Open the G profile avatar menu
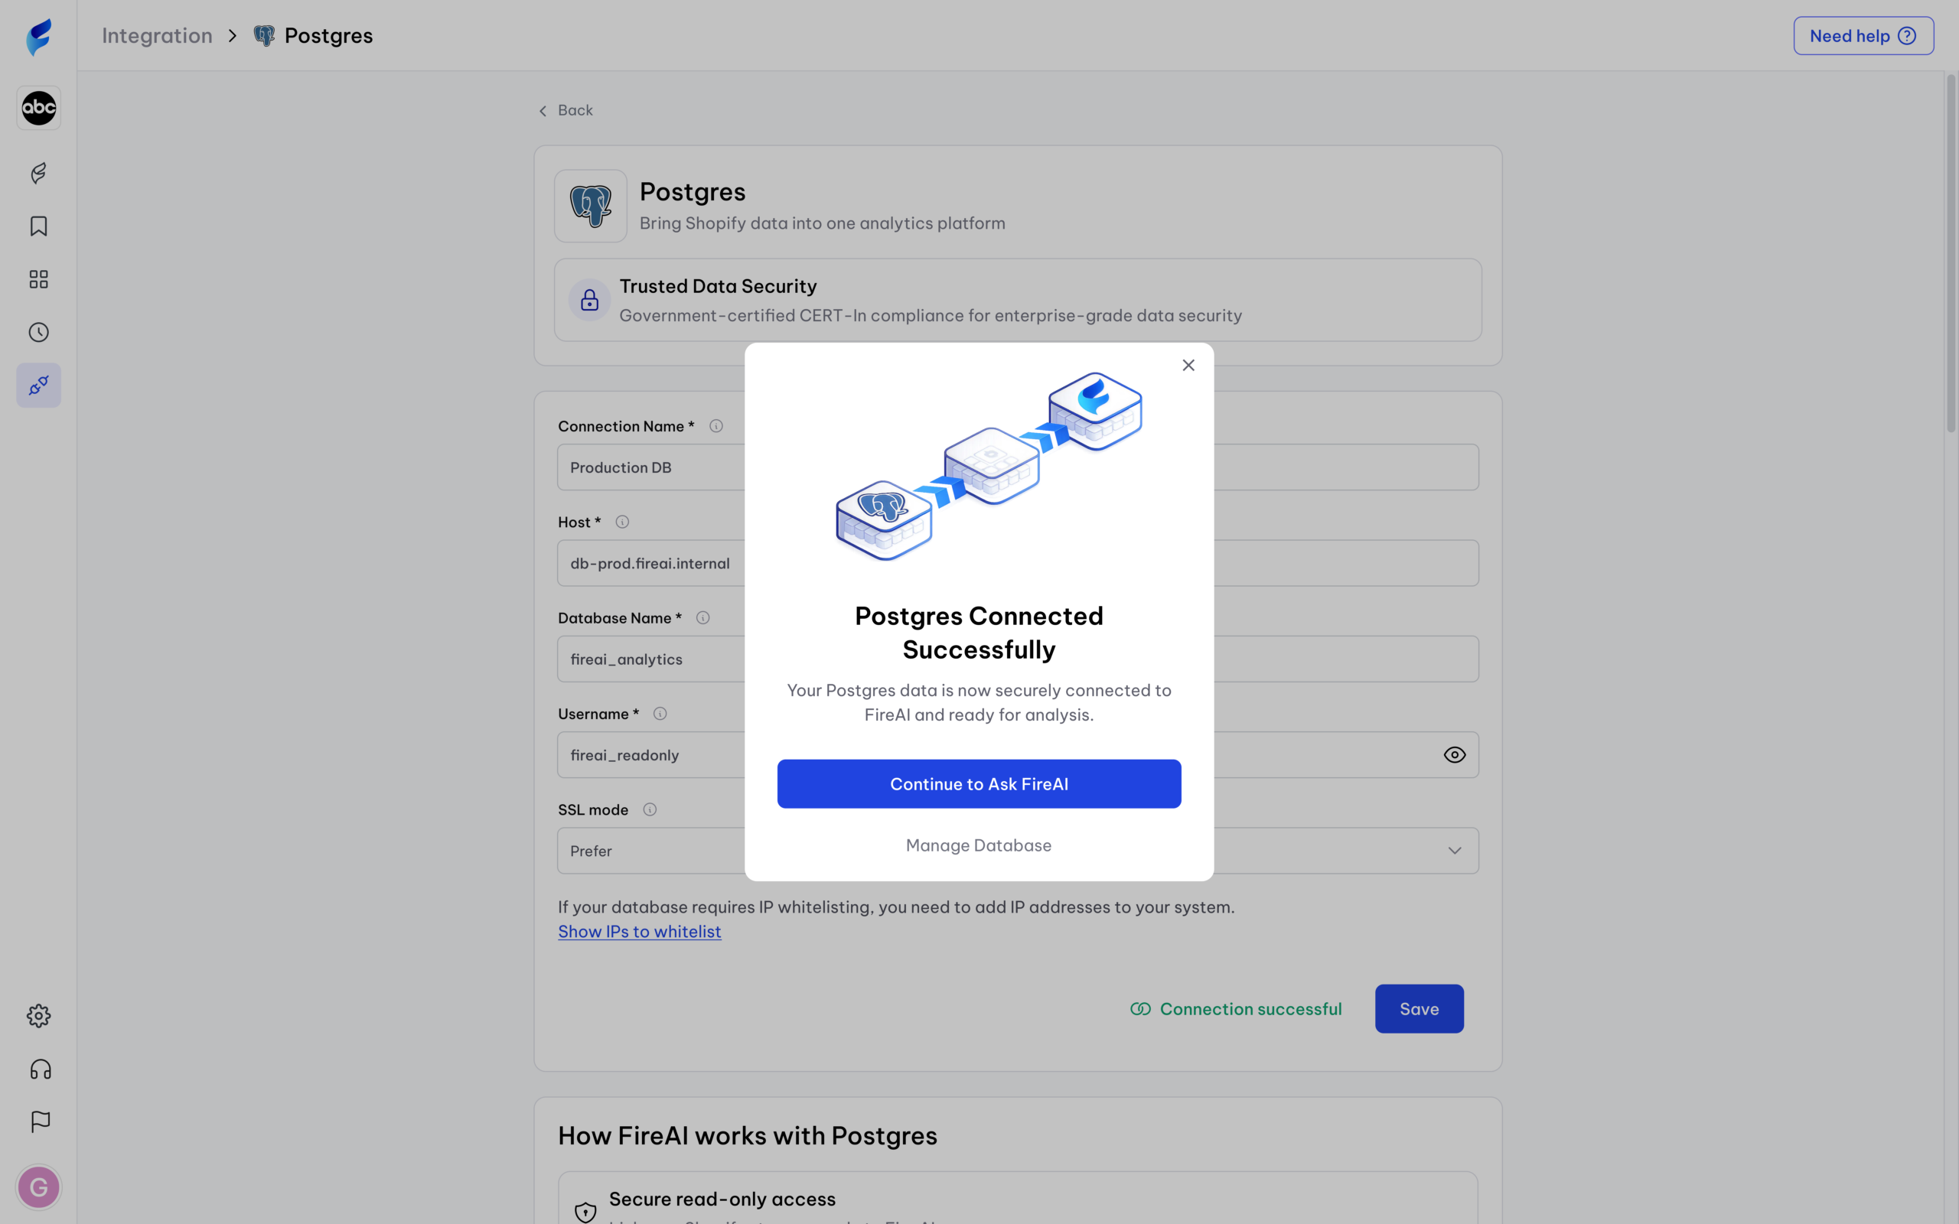Image resolution: width=1959 pixels, height=1224 pixels. 37,1187
